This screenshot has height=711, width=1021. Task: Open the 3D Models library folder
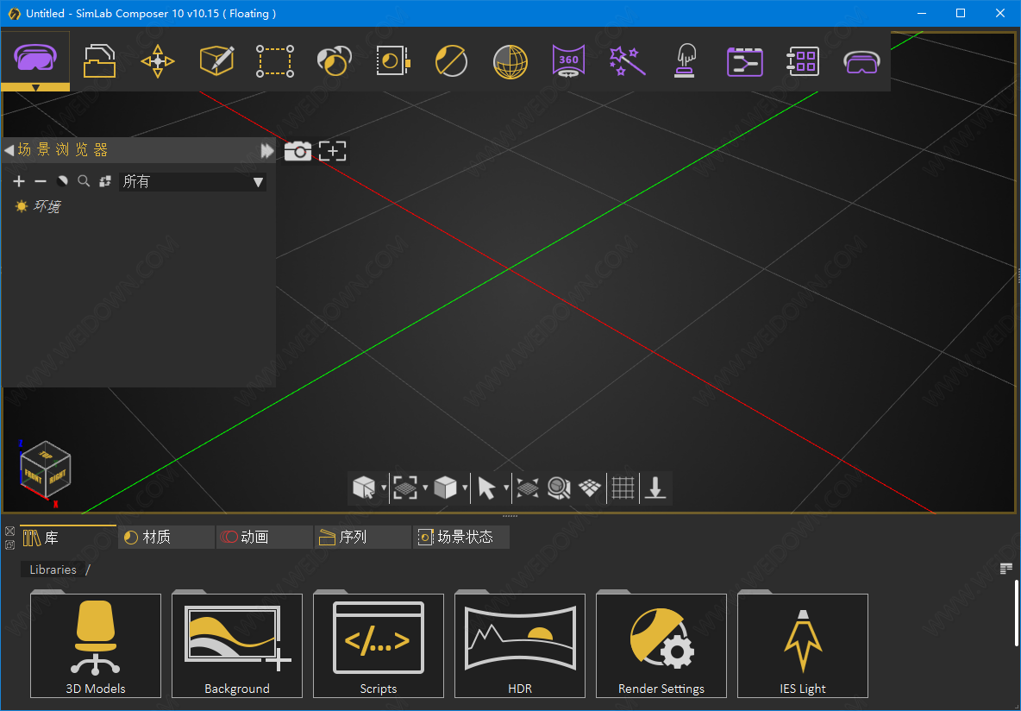click(x=96, y=645)
